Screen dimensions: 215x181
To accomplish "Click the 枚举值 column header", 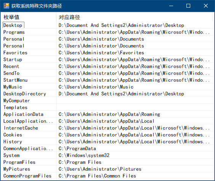I will point(29,17).
